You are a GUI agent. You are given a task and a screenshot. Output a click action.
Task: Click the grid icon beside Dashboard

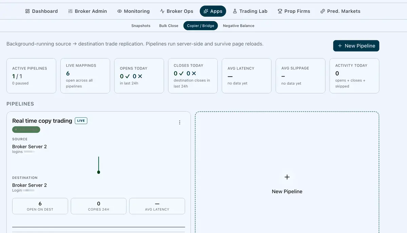click(x=27, y=11)
